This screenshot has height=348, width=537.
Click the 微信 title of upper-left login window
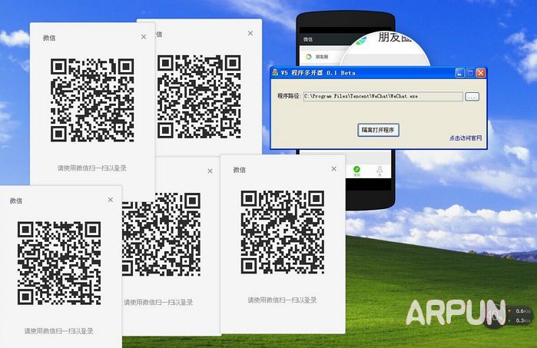point(49,38)
